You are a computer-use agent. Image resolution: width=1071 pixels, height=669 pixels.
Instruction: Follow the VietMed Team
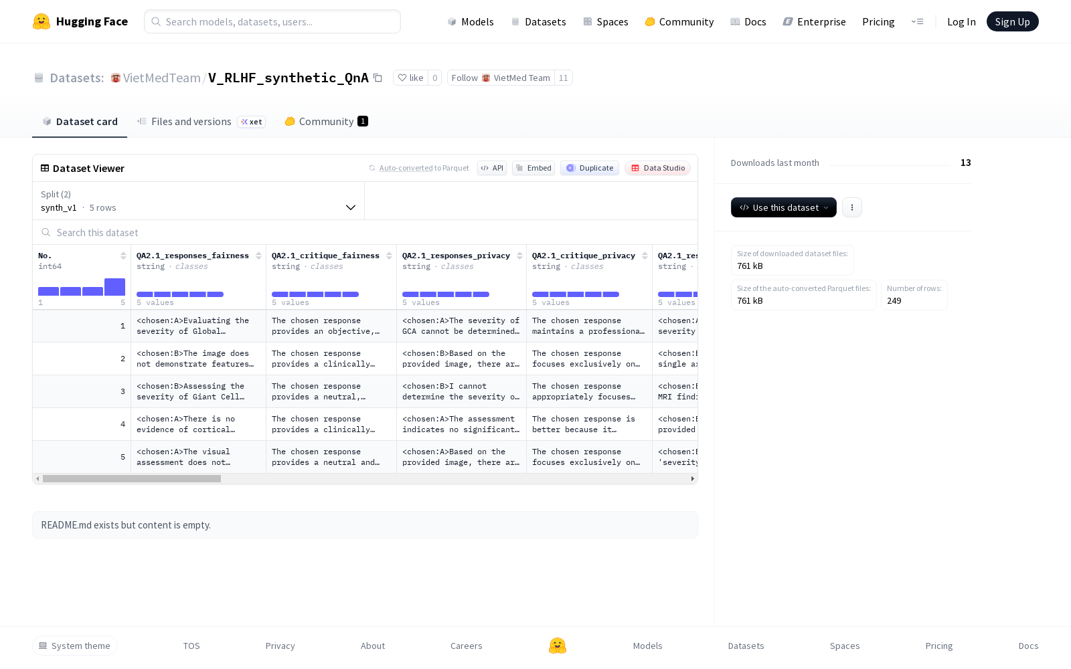(501, 78)
